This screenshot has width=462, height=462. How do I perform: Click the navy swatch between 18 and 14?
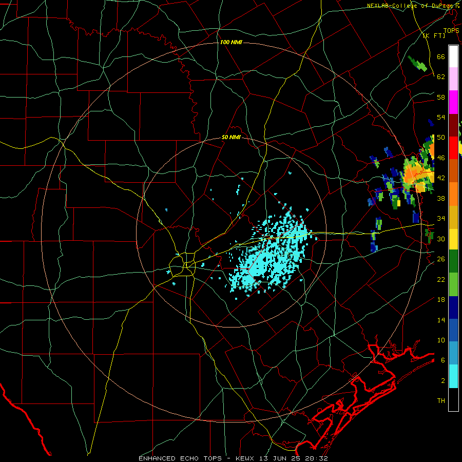coord(453,307)
